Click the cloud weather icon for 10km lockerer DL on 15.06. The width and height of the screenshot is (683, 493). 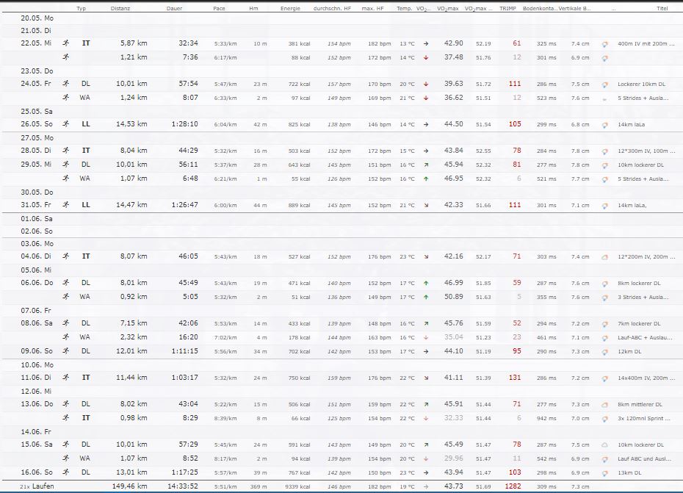(604, 445)
